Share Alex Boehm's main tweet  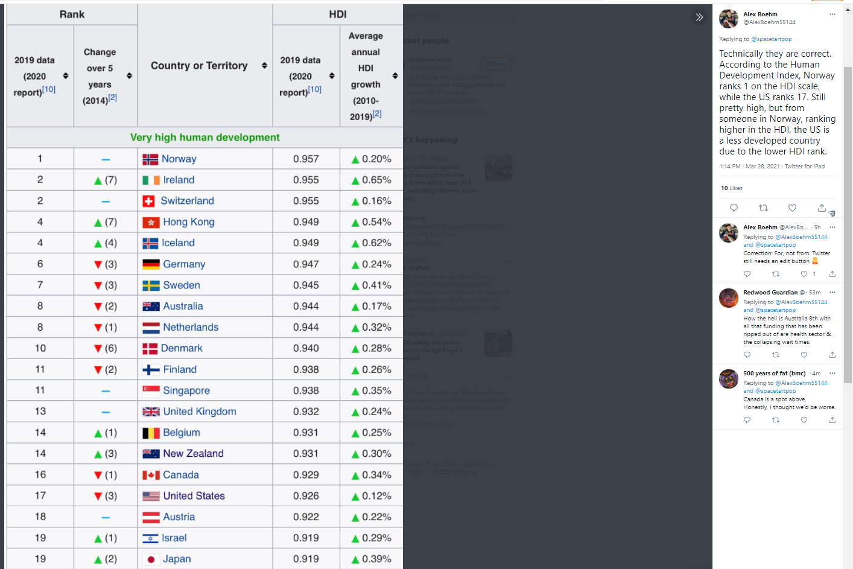tap(822, 208)
